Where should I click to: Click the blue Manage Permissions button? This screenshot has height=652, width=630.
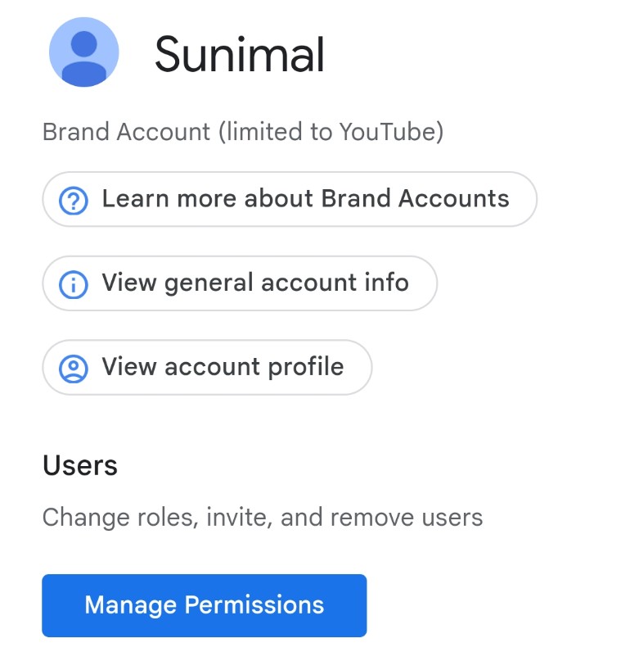pyautogui.click(x=205, y=605)
